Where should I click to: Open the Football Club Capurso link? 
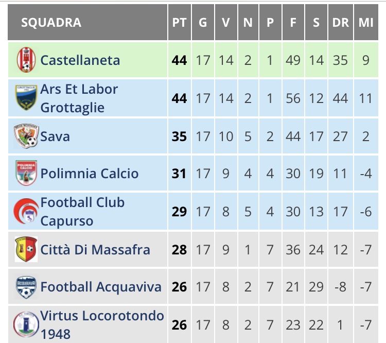pyautogui.click(x=82, y=212)
